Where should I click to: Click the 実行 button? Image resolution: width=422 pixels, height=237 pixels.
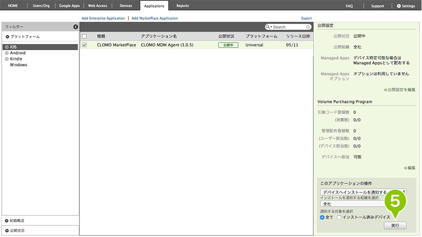395,226
